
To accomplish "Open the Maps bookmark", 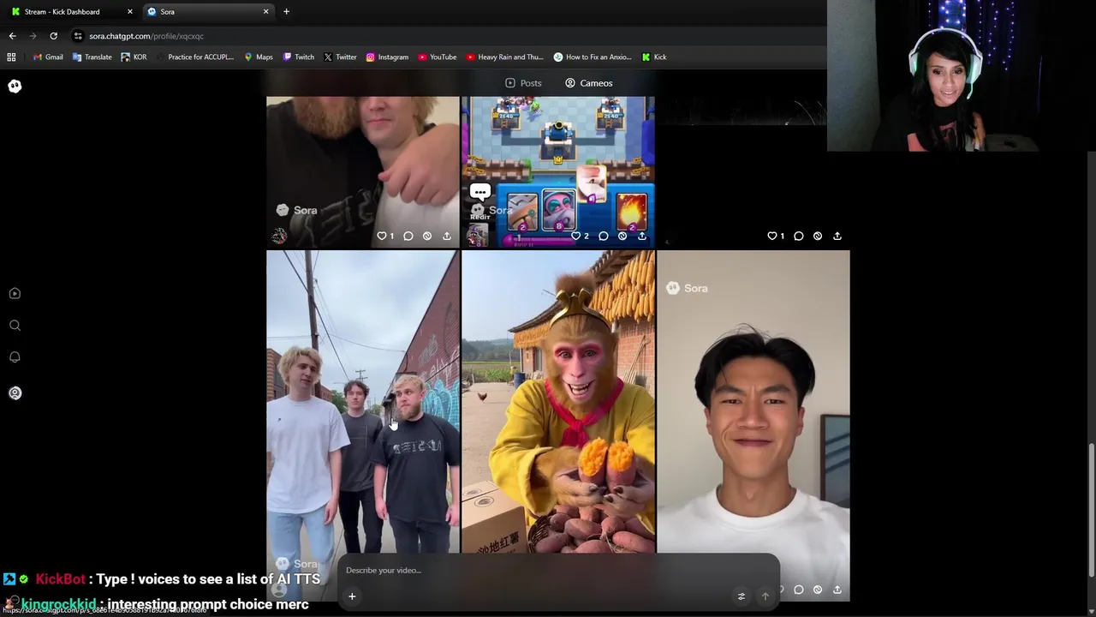I will click(259, 57).
